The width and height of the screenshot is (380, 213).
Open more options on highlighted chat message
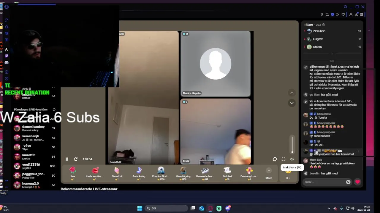click(x=358, y=151)
